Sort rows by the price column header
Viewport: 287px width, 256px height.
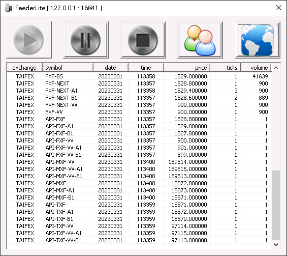point(187,68)
